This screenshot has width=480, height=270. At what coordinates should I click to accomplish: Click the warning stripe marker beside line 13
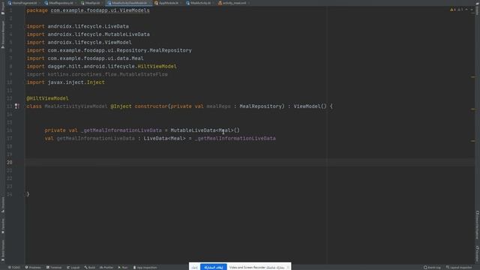(x=472, y=109)
